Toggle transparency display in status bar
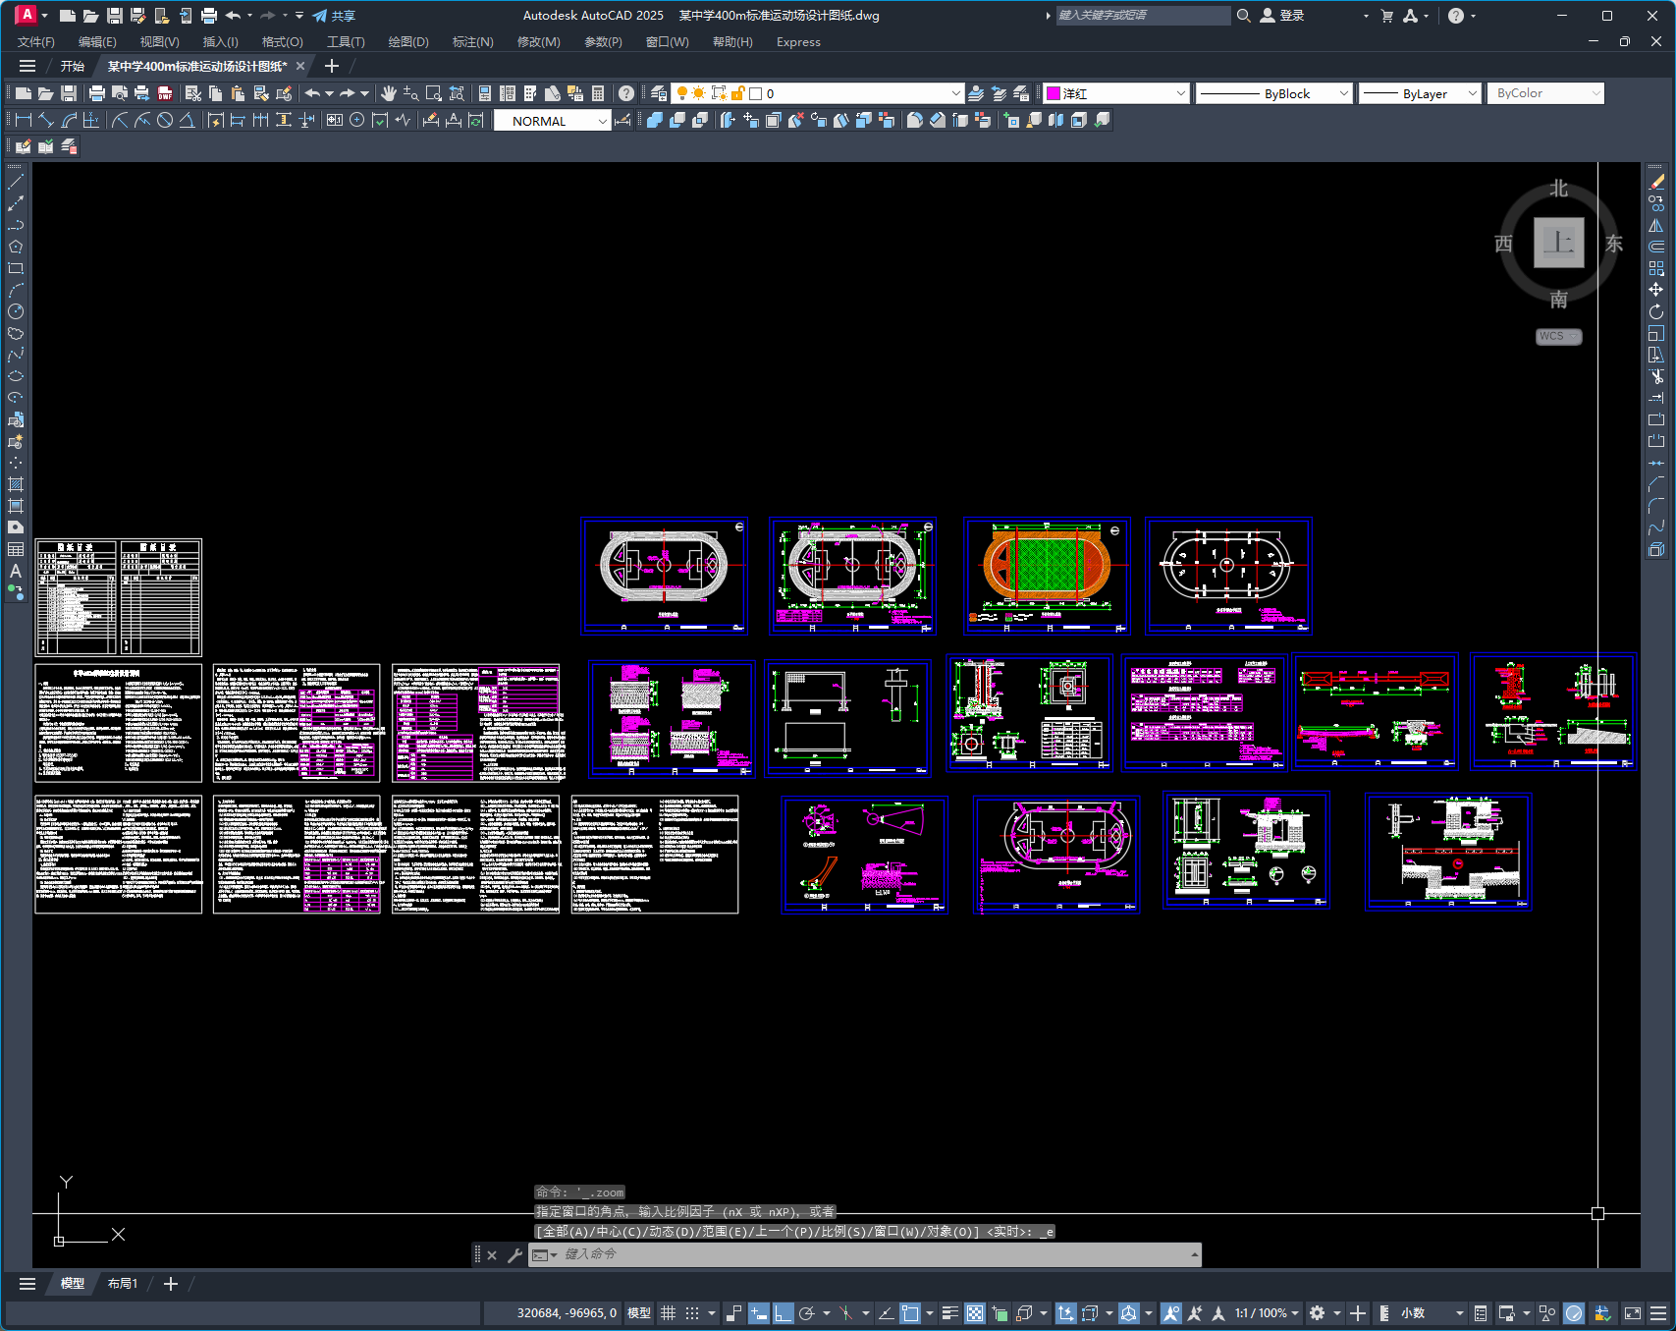This screenshot has width=1676, height=1331. point(975,1313)
